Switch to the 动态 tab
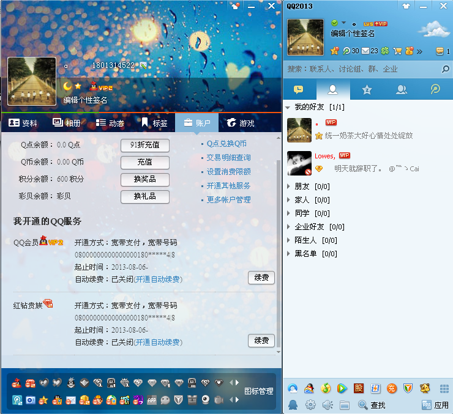The image size is (453, 414). [x=110, y=123]
